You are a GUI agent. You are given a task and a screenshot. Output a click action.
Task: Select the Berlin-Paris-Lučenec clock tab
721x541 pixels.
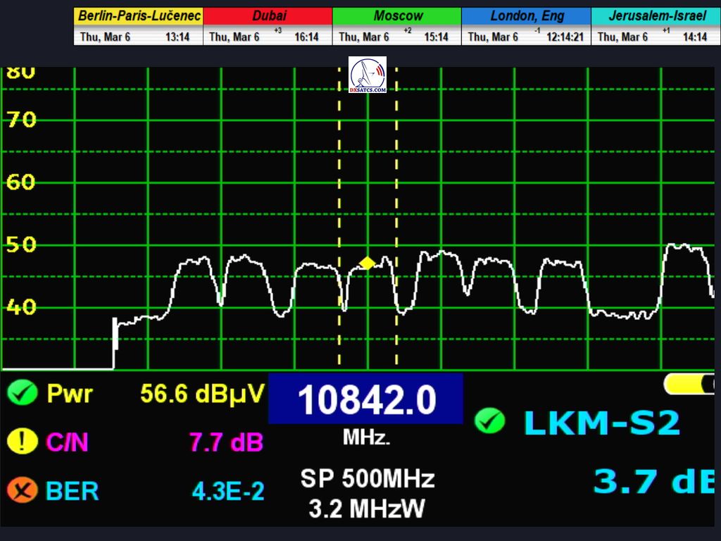tap(139, 16)
